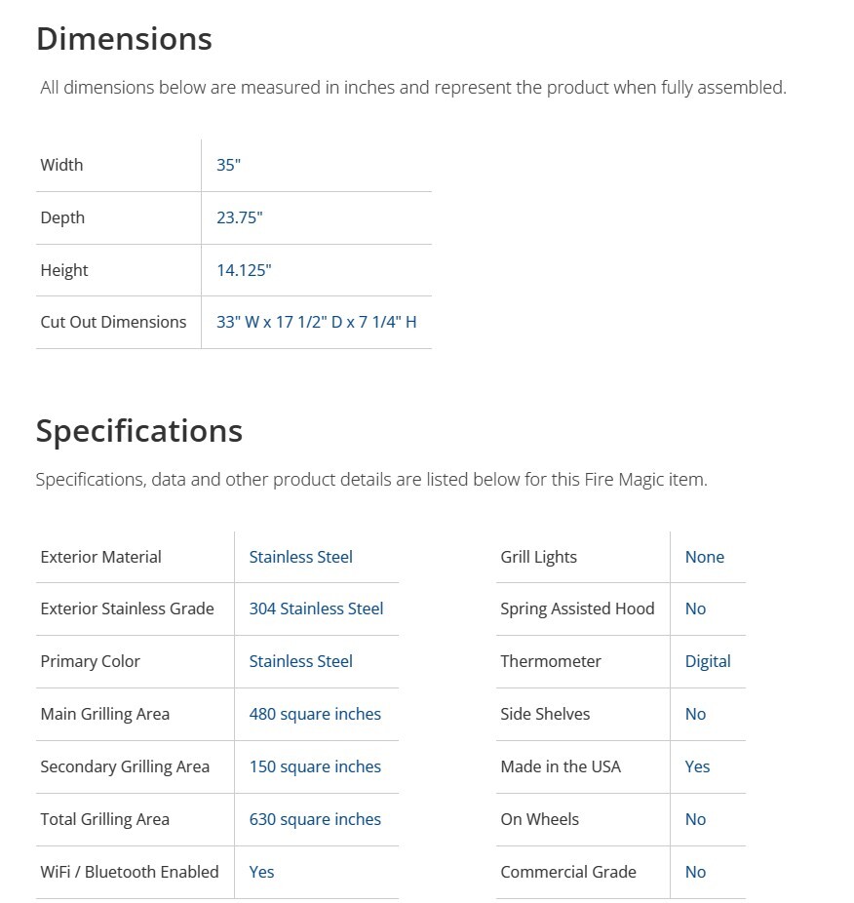854x903 pixels.
Task: Click the 150 square inches link
Action: (315, 766)
